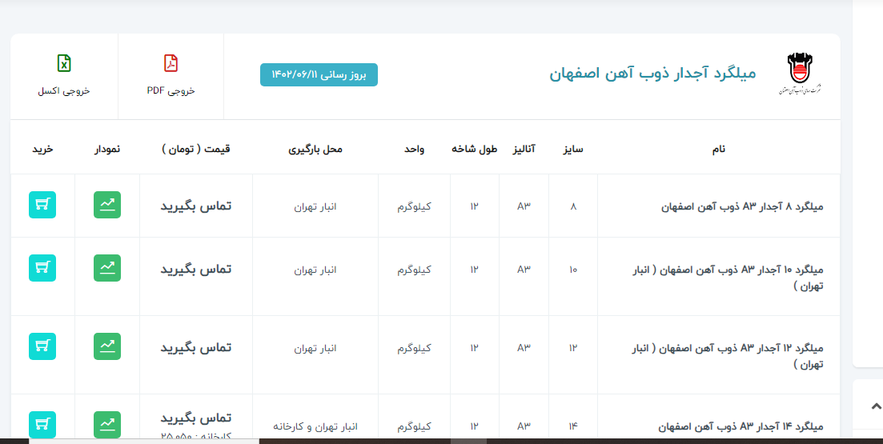Click the scroll-to-top chevron arrow

point(876,406)
